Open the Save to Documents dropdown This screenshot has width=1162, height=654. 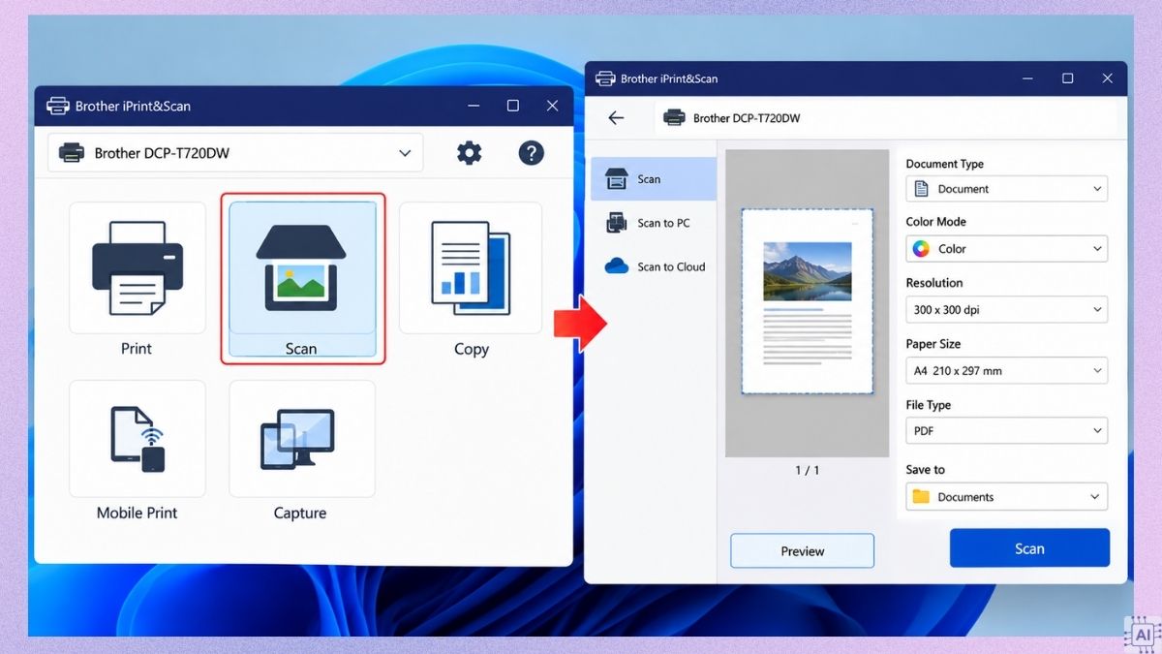click(1006, 497)
